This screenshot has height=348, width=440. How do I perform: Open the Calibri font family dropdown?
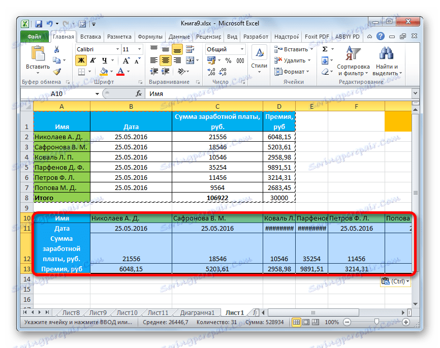[x=116, y=50]
